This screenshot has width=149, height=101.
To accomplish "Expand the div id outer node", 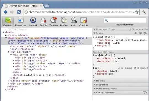I will click(x=8, y=84).
